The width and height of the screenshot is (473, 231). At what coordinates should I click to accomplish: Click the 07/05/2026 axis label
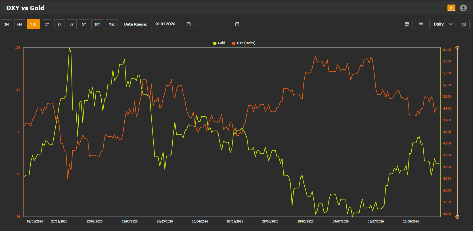(x=235, y=221)
